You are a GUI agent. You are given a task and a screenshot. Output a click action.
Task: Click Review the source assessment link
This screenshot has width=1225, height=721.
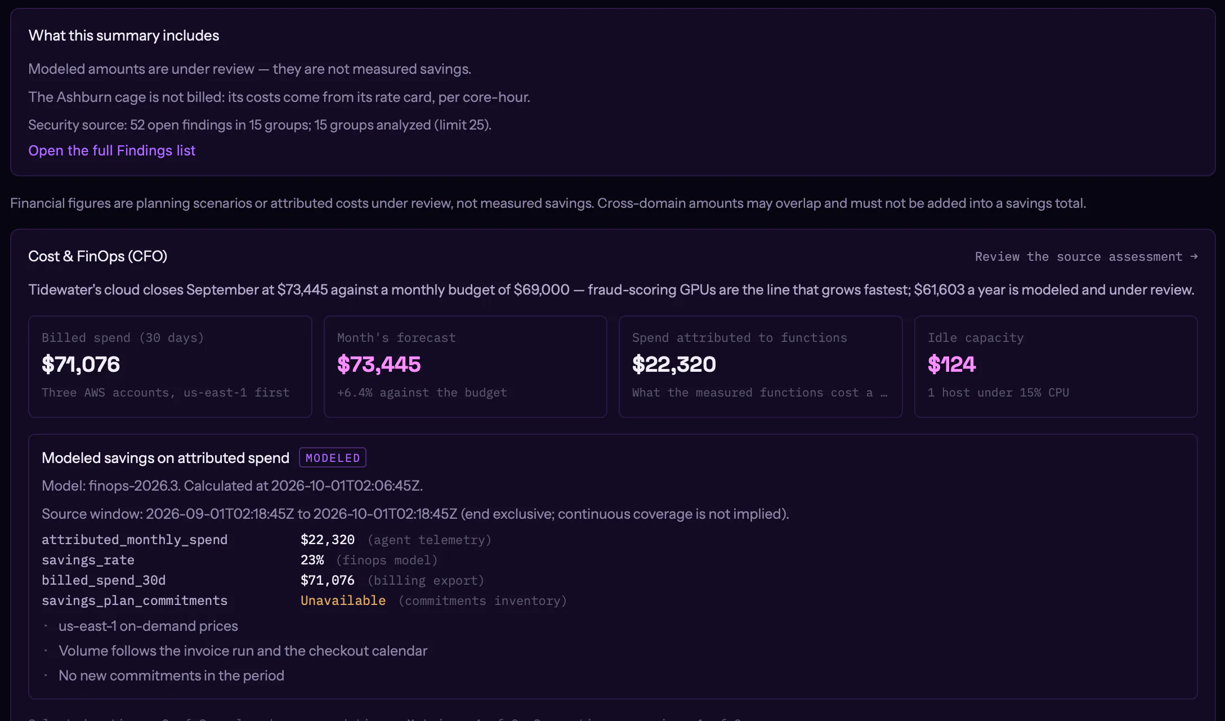click(1086, 256)
